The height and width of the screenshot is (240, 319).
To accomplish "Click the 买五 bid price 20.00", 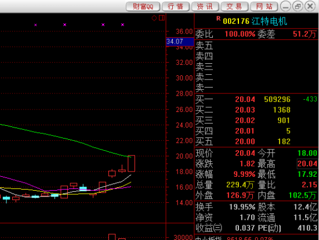I will [245, 141].
